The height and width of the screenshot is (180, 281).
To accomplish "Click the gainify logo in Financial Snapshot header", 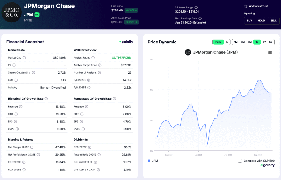I will pos(126,42).
